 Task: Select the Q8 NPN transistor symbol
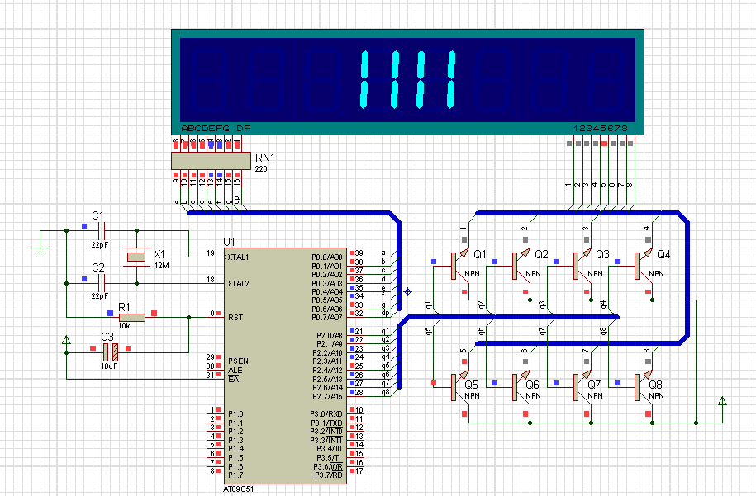click(644, 387)
